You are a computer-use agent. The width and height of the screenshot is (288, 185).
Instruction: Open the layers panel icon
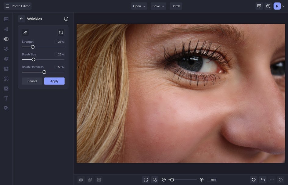click(81, 180)
